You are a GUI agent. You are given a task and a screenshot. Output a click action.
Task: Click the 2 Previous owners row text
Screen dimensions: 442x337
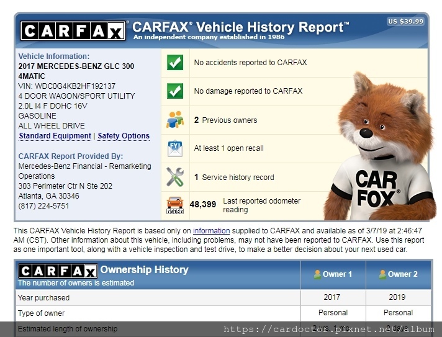(x=225, y=120)
